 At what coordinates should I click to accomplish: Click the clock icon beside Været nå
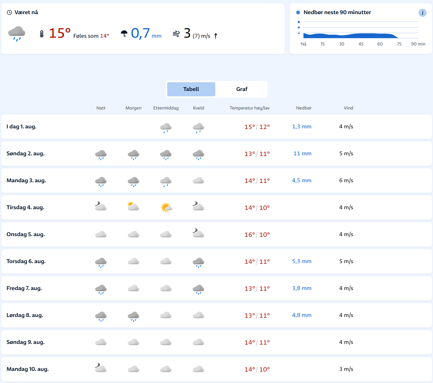pyautogui.click(x=9, y=12)
